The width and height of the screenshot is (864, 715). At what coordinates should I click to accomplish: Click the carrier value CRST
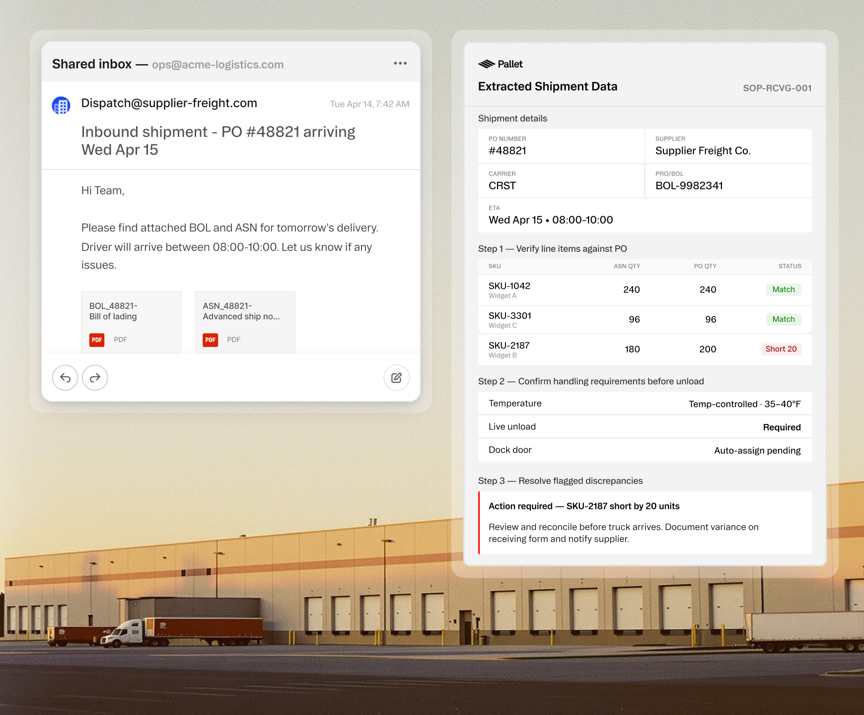(x=503, y=186)
